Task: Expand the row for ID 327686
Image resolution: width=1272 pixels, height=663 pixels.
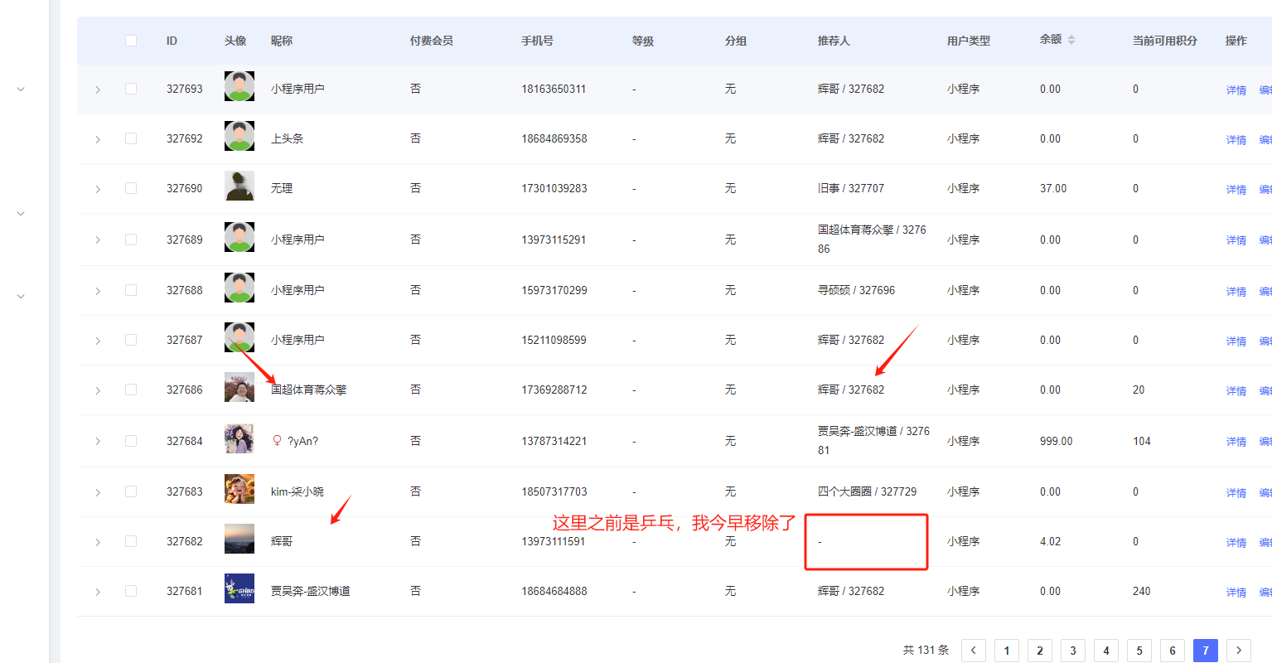Action: pyautogui.click(x=98, y=390)
